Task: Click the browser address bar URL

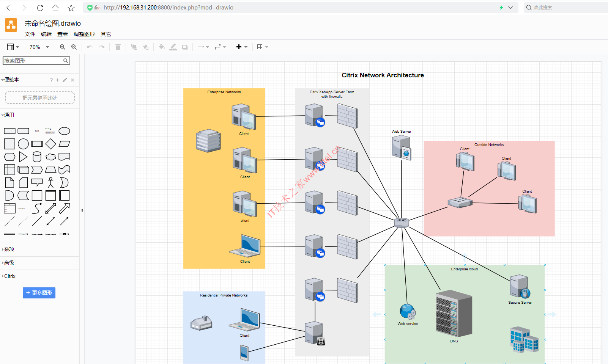Action: coord(169,8)
